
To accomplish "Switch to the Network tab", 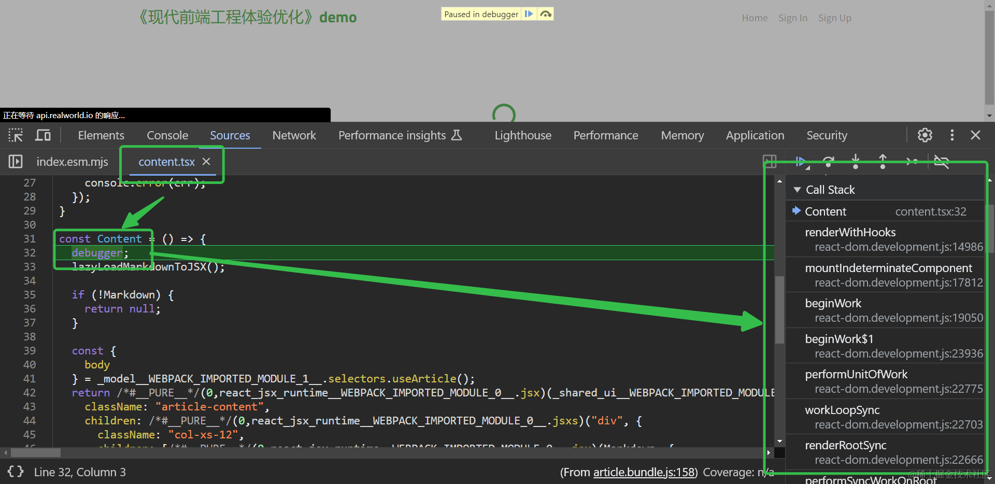I will click(x=294, y=135).
